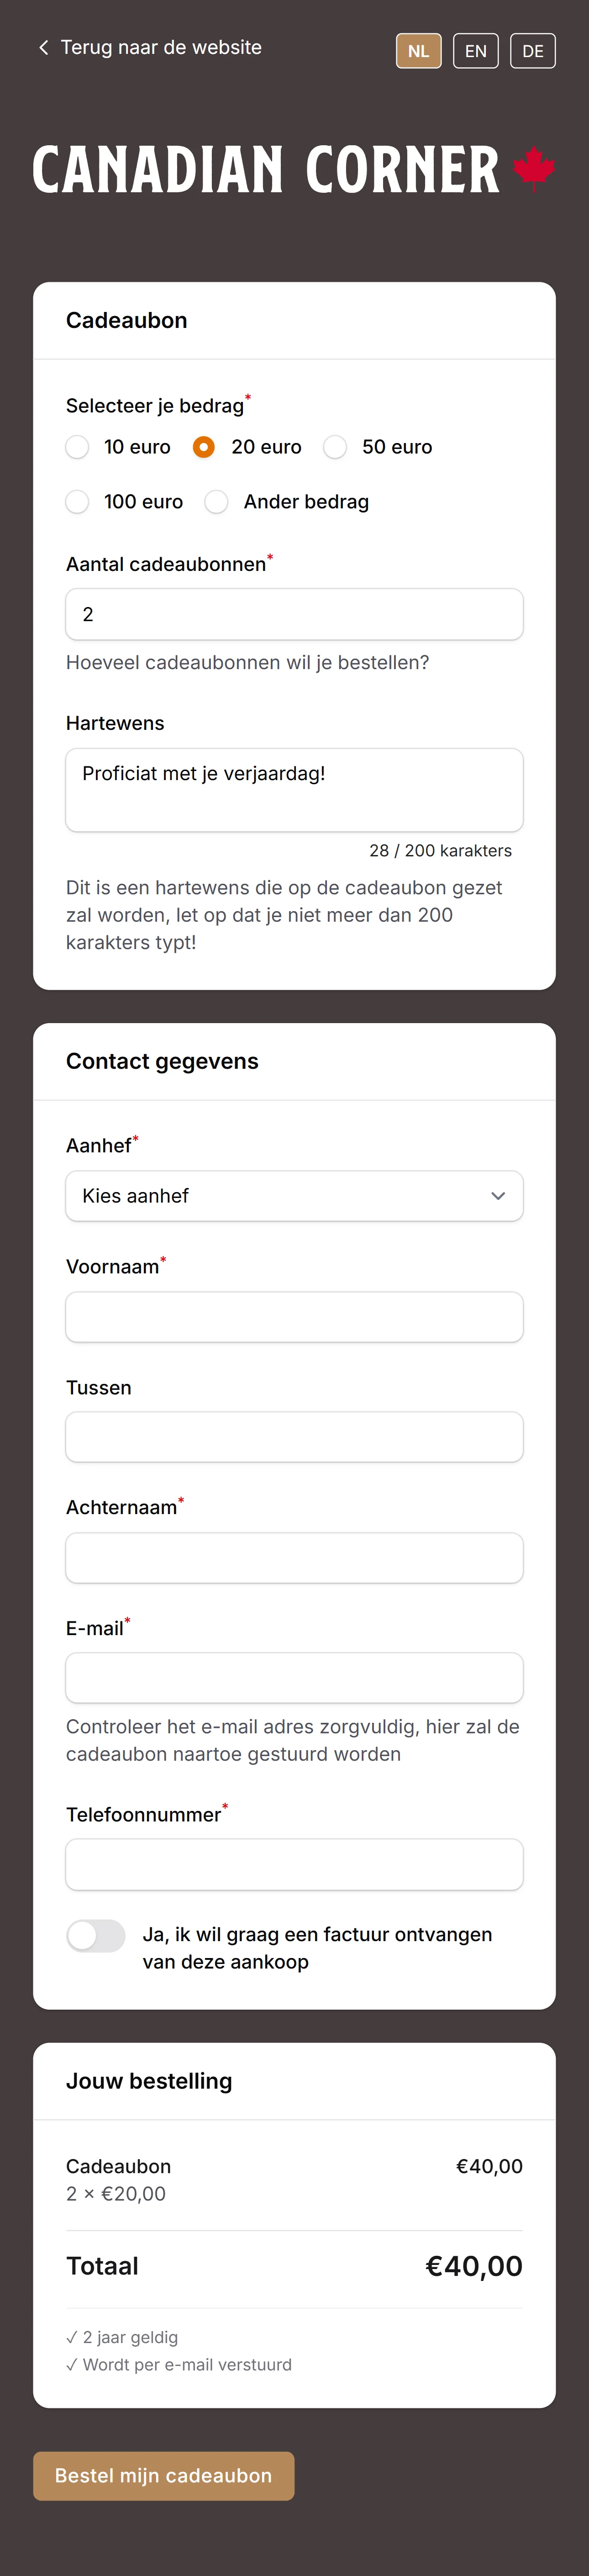589x2576 pixels.
Task: Select the E-mail input field
Action: coord(293,1678)
